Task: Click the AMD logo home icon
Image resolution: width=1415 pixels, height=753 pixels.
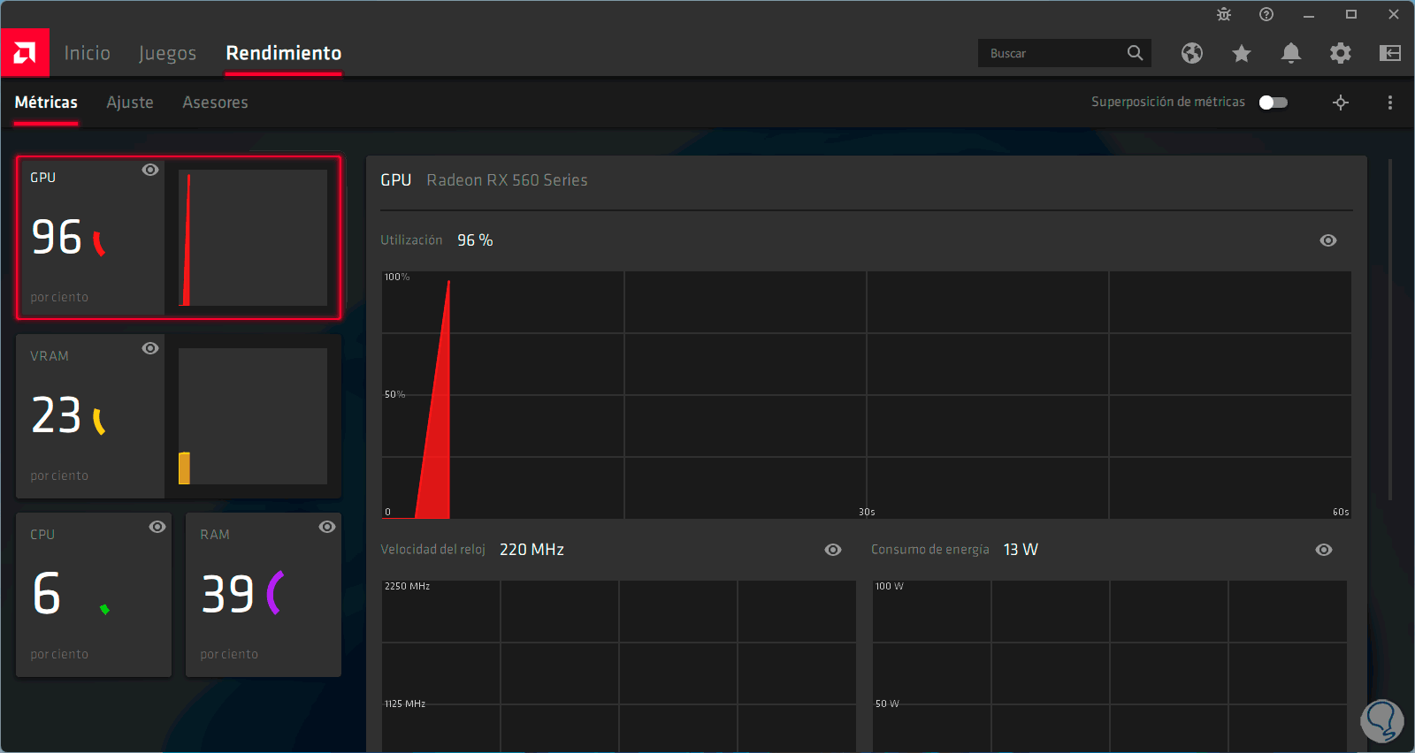Action: 25,53
